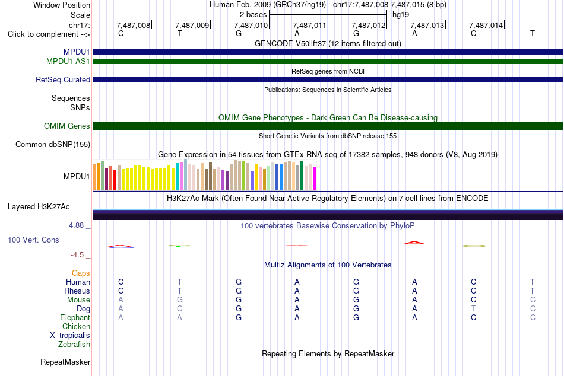Select the RefSeq Curated gene bar

(328, 79)
